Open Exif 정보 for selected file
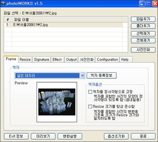 pos(16,136)
